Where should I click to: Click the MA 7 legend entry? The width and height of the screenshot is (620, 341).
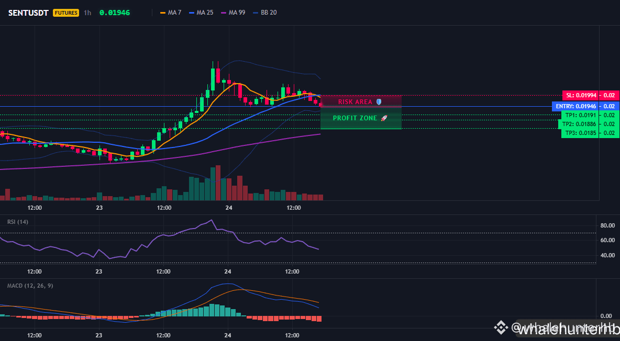coord(171,13)
